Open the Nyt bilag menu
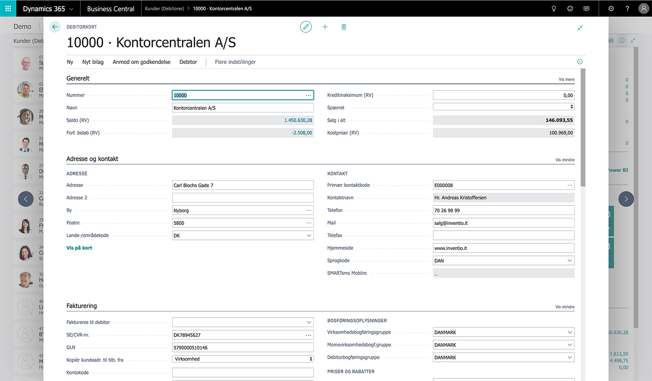Screen dimensions: 652x381 93,62
